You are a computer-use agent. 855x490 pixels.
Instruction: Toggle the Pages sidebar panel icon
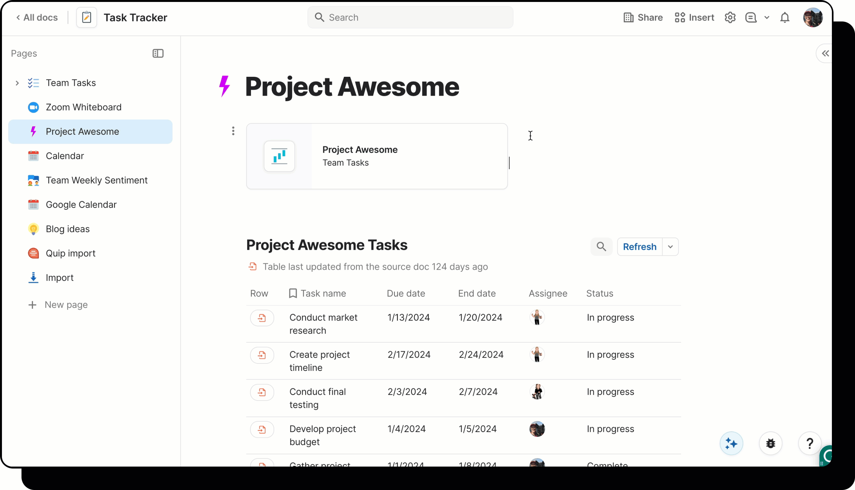[x=158, y=53]
